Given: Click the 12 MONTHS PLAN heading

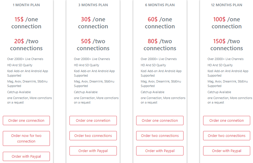Looking at the screenshot, I should click(x=226, y=5).
